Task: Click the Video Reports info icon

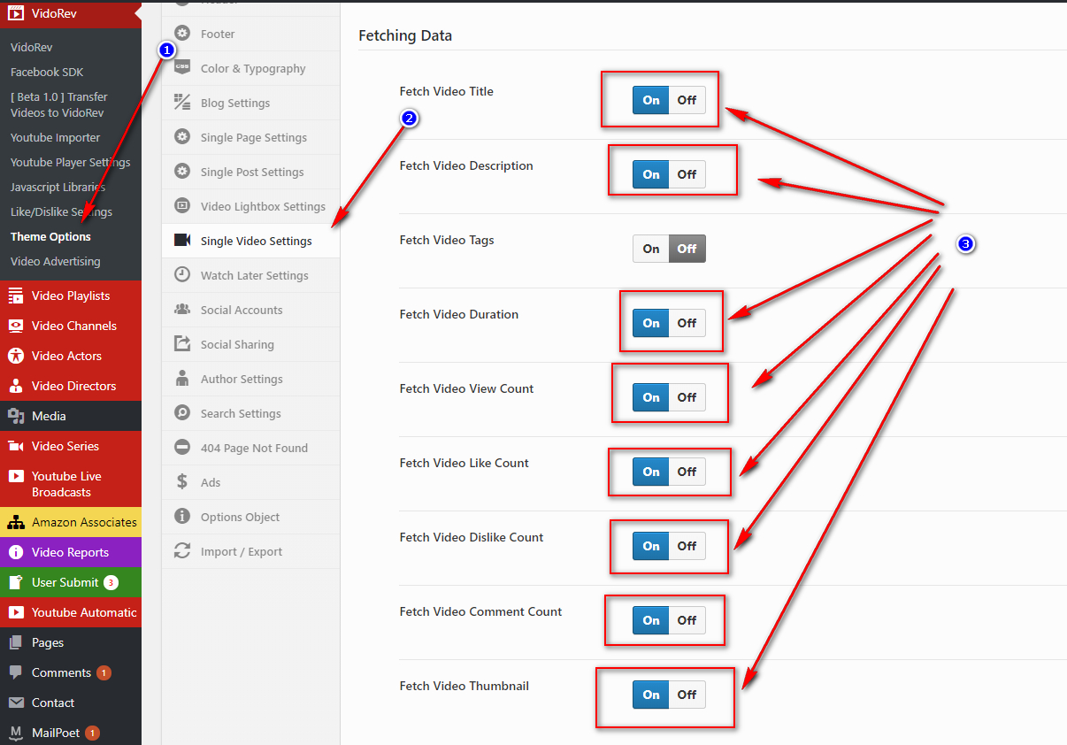Action: [16, 553]
